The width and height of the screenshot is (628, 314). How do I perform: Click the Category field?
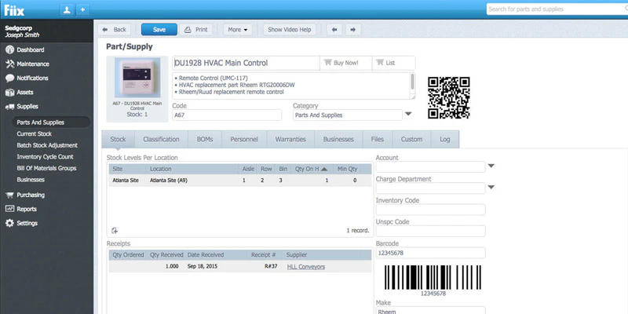(x=347, y=115)
